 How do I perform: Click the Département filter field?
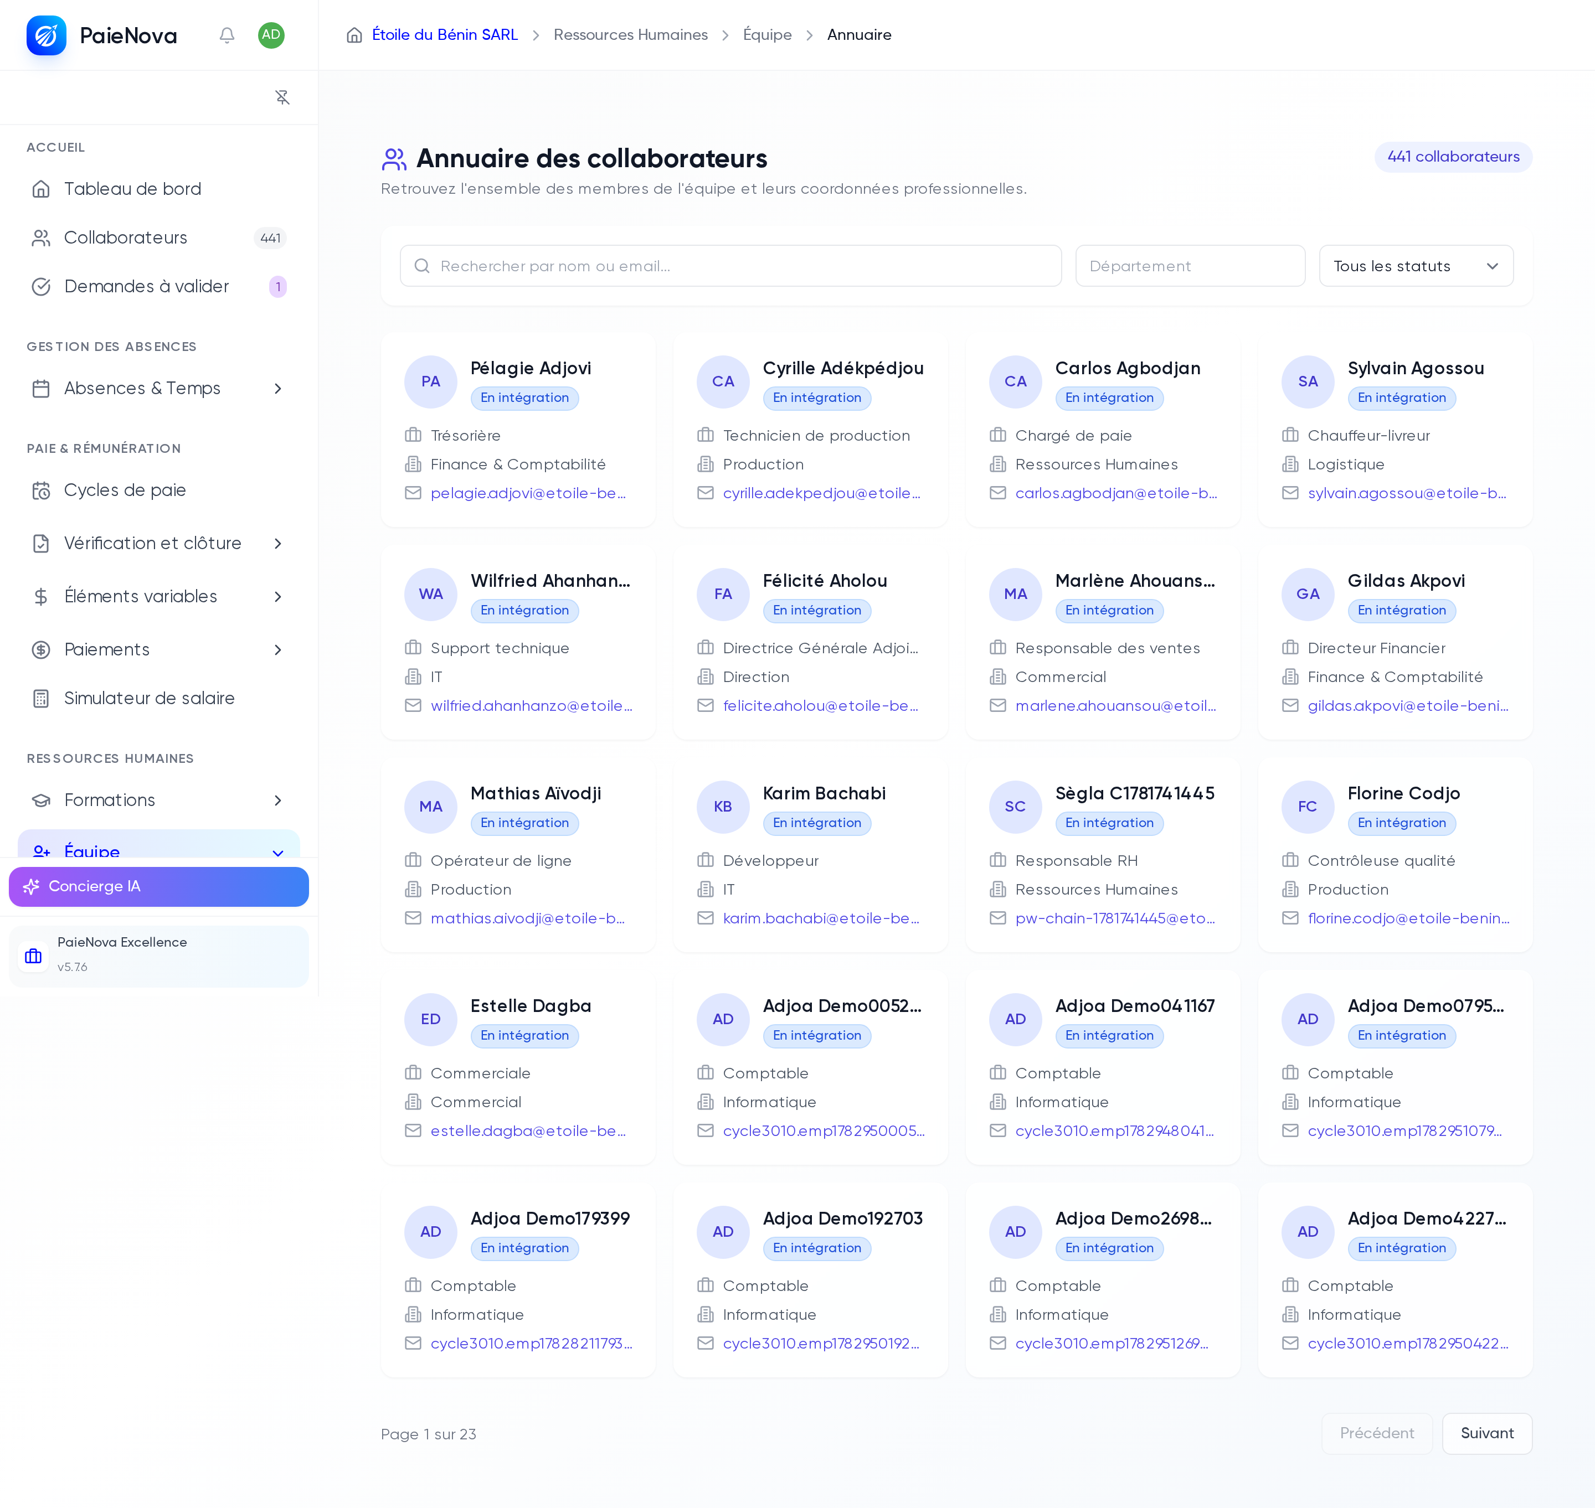point(1190,266)
